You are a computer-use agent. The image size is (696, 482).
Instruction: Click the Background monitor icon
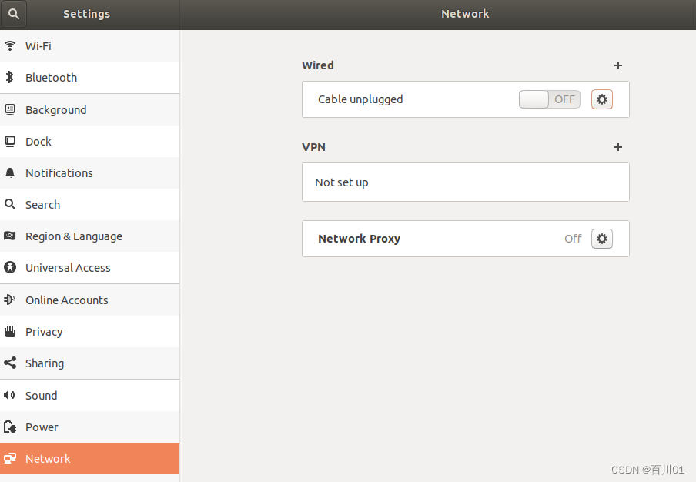coord(10,109)
